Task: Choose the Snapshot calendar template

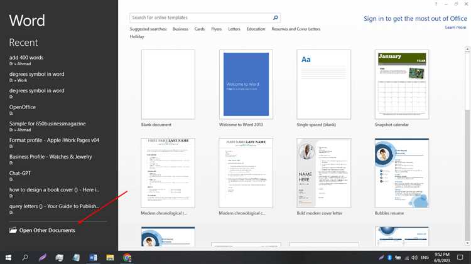Action: click(402, 84)
